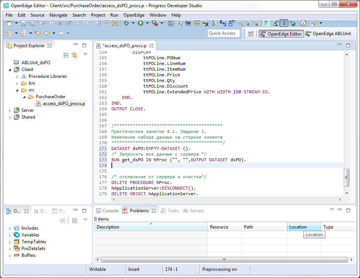This screenshot has width=360, height=278.
Task: Click the Link with Editor icon
Action: pyautogui.click(x=74, y=55)
